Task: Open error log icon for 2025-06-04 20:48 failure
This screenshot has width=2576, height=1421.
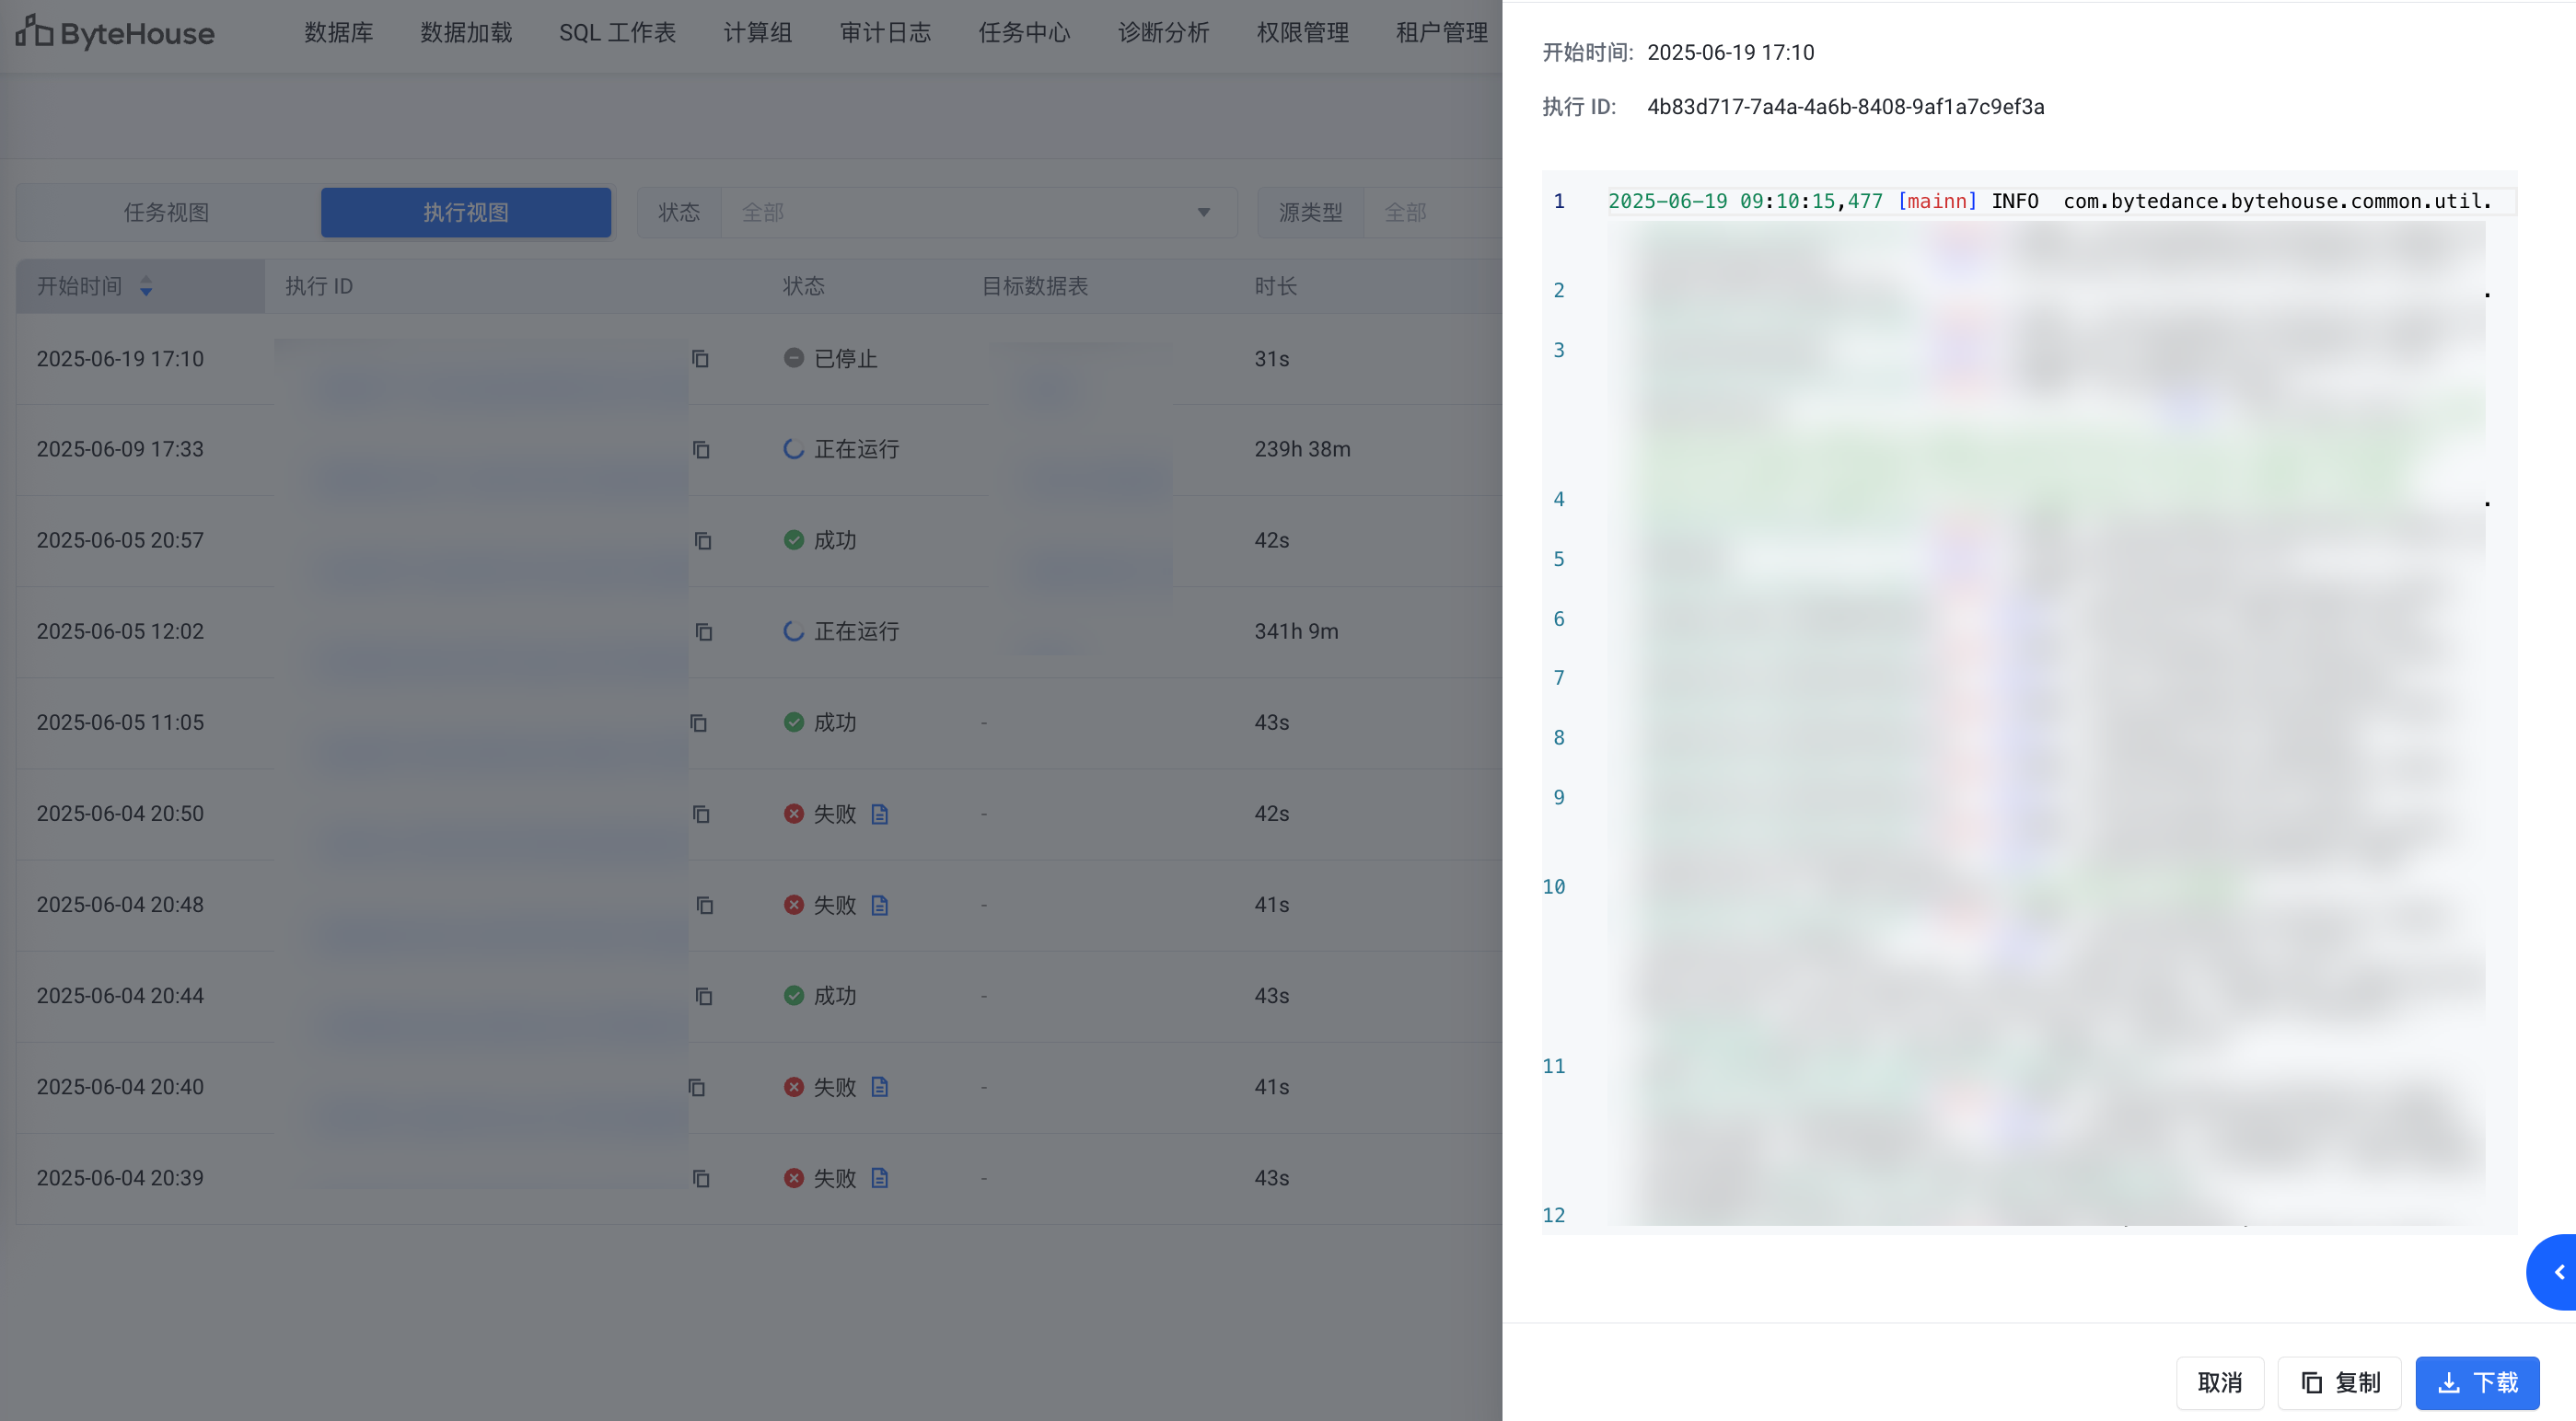Action: pos(879,905)
